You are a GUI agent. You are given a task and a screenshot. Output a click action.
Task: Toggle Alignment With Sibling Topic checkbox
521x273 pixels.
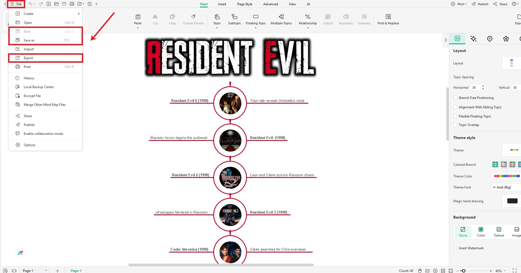coord(455,107)
